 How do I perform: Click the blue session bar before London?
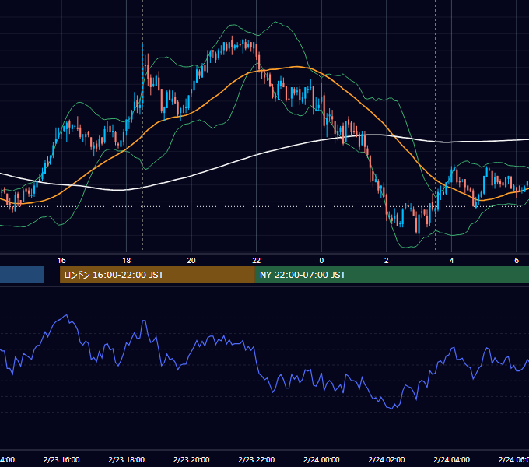pos(22,275)
